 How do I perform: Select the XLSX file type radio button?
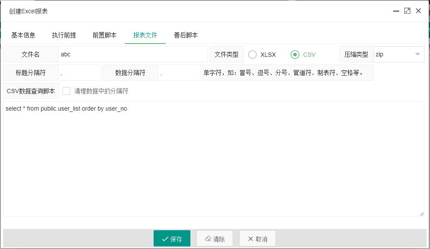pos(252,54)
